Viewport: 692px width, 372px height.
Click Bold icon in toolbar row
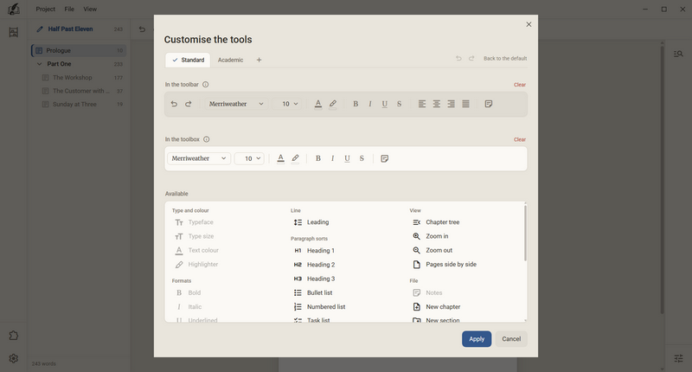pyautogui.click(x=356, y=104)
